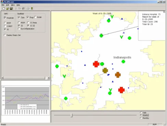Click the right arrow of the panel scrollbar
The height and width of the screenshot is (126, 167).
(49, 78)
